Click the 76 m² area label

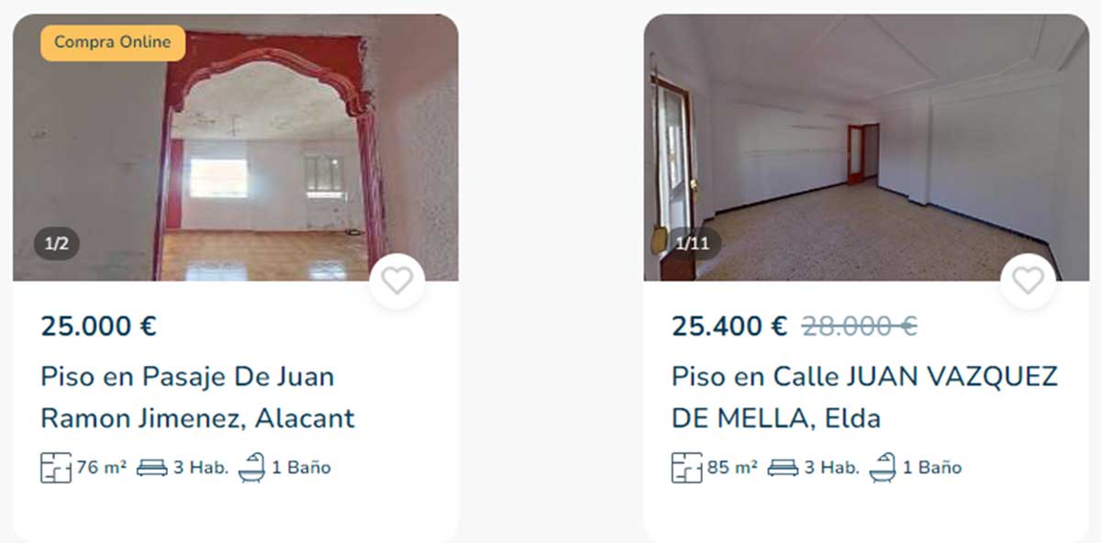point(101,468)
